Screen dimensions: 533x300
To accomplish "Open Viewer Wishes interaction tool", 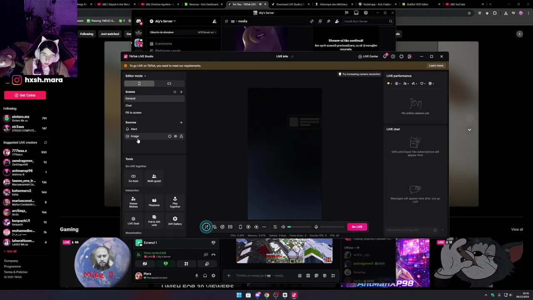I will [133, 202].
